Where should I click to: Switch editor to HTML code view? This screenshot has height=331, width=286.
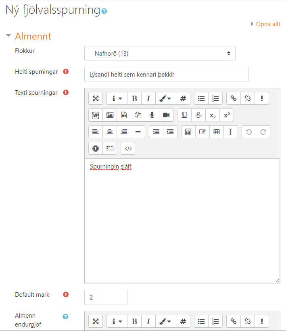click(x=128, y=148)
